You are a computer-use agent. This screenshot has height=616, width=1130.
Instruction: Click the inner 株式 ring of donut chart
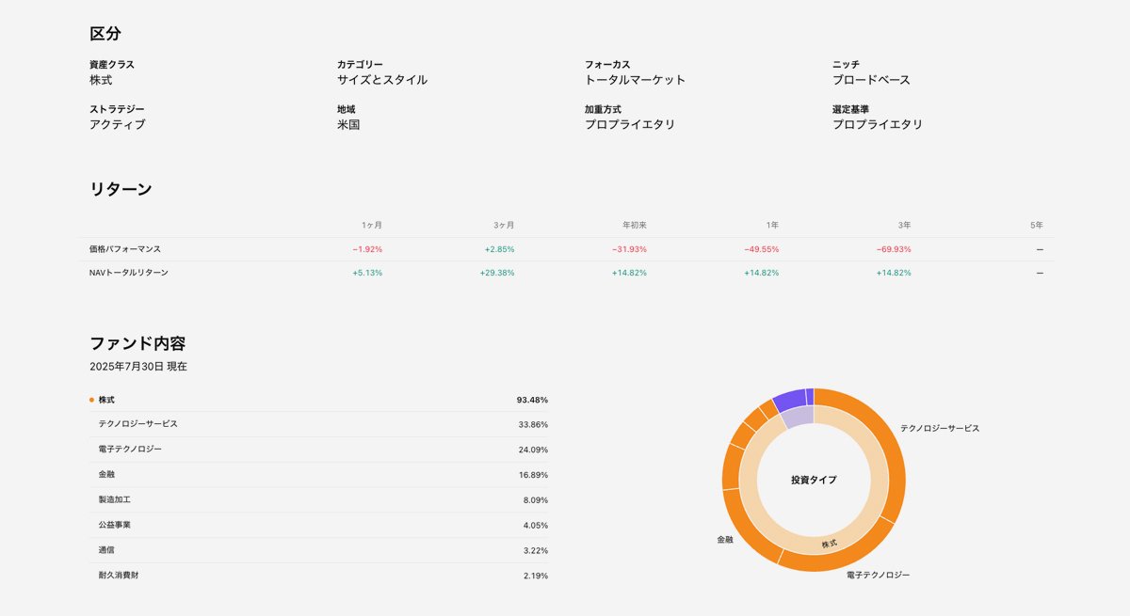(x=829, y=543)
